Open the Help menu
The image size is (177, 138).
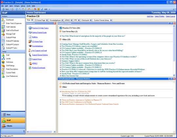[33, 6]
